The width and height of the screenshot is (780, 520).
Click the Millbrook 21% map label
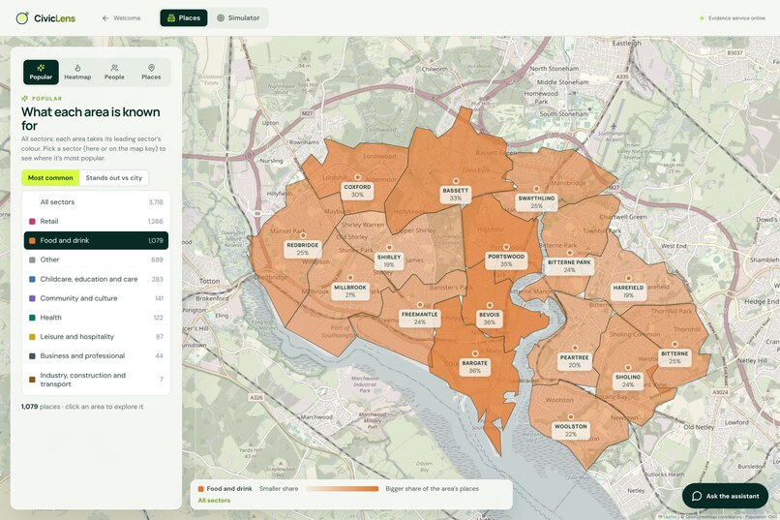pos(350,291)
